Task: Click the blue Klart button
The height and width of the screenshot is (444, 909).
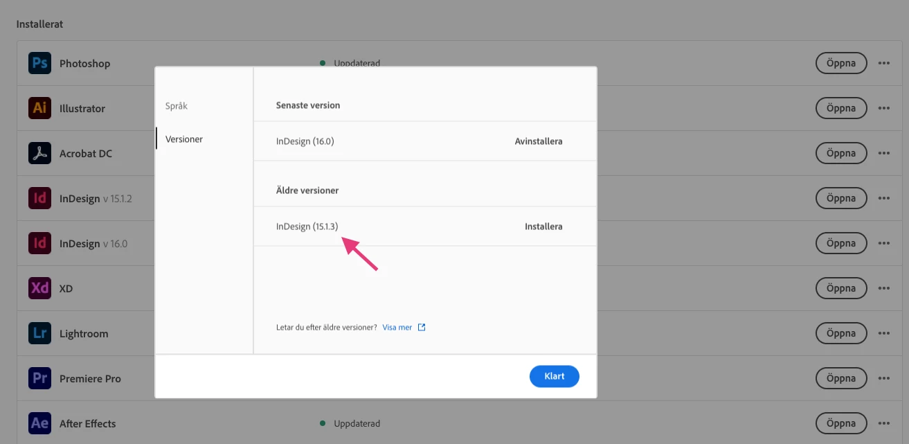Action: (555, 376)
